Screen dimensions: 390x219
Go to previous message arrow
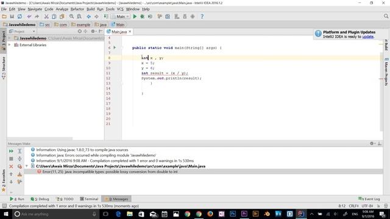11,175
